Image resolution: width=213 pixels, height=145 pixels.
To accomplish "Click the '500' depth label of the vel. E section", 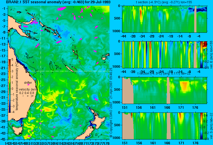I will 117,54.
